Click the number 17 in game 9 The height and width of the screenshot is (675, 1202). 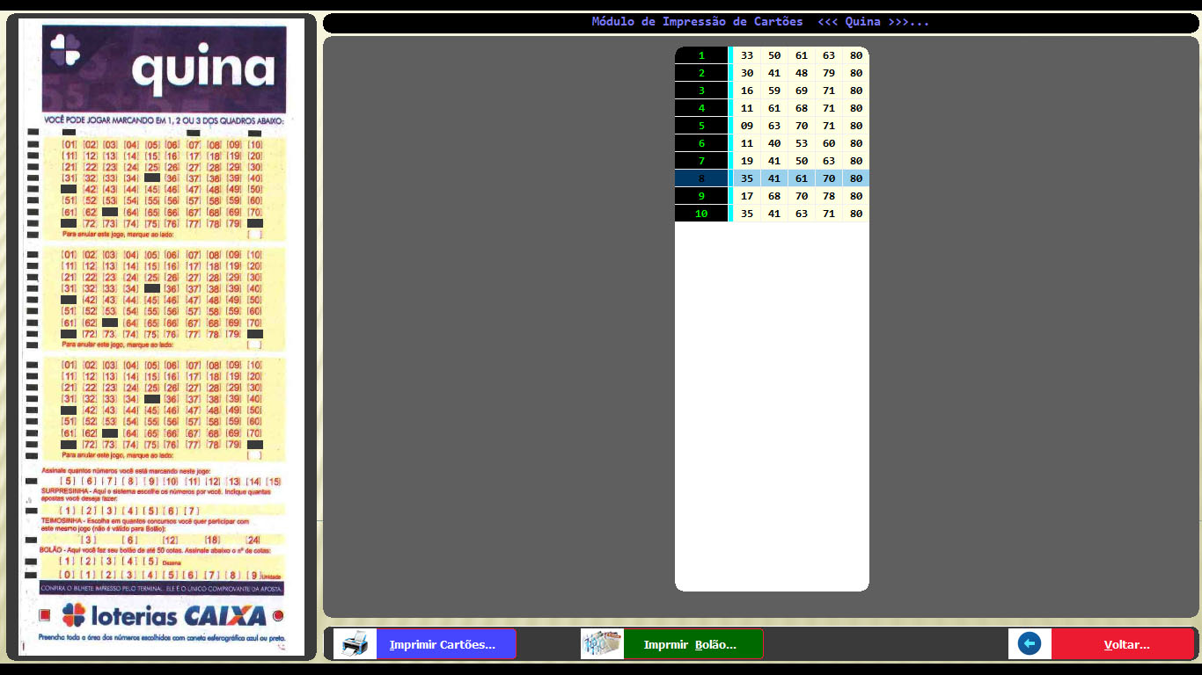click(747, 196)
